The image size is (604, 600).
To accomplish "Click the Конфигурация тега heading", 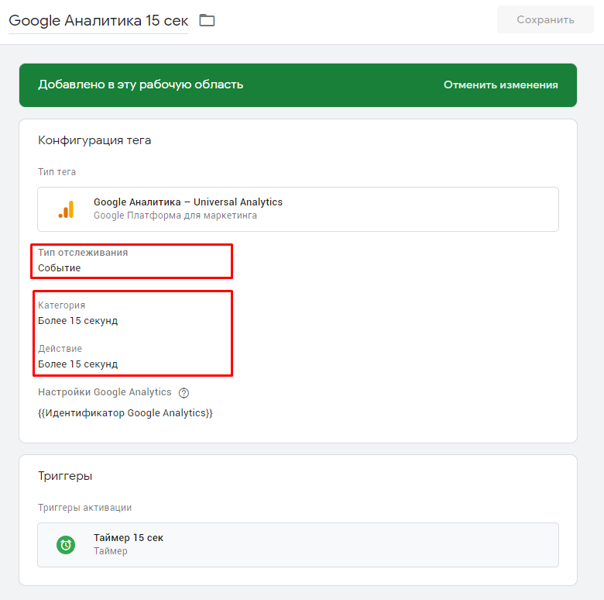I will [94, 140].
